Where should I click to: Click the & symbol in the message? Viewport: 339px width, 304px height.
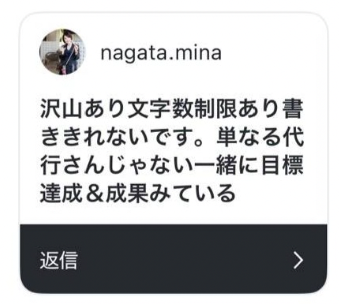click(x=94, y=193)
